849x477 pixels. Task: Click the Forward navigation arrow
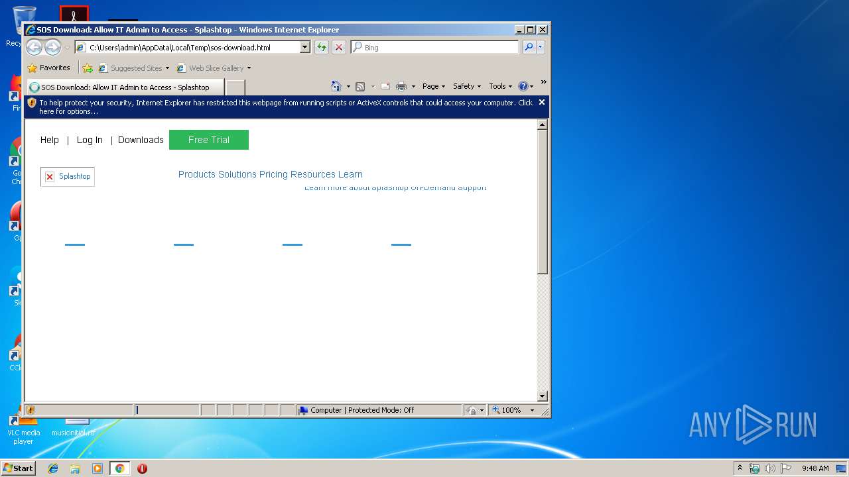[52, 47]
